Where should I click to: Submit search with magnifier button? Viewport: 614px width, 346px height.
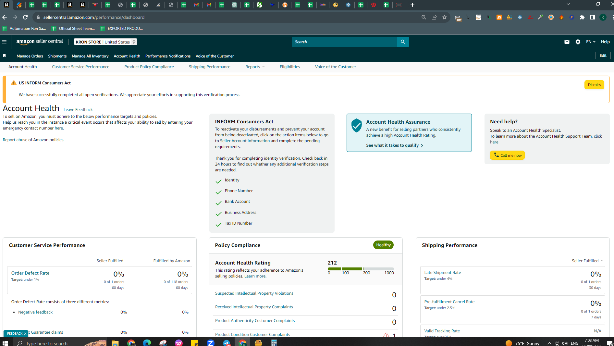click(x=403, y=42)
